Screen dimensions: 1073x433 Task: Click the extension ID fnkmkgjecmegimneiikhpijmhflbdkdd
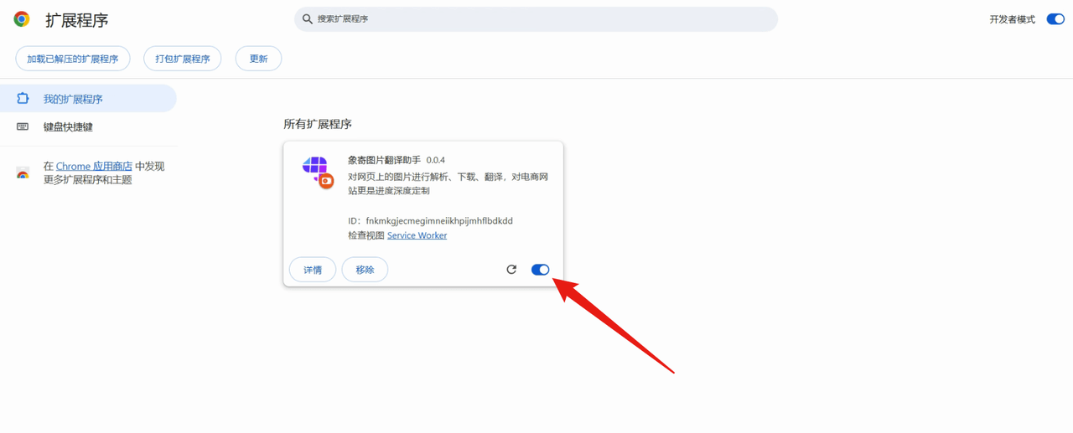(x=439, y=221)
